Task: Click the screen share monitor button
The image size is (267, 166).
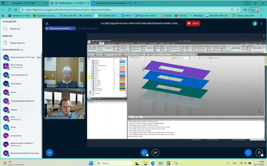Action: pyautogui.click(x=248, y=153)
